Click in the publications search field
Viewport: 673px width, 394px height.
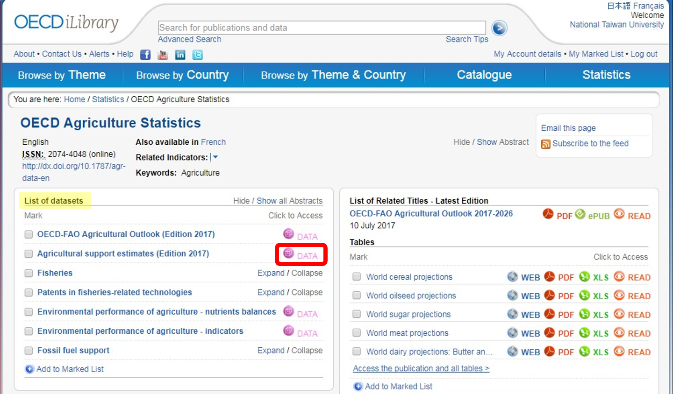[x=322, y=28]
